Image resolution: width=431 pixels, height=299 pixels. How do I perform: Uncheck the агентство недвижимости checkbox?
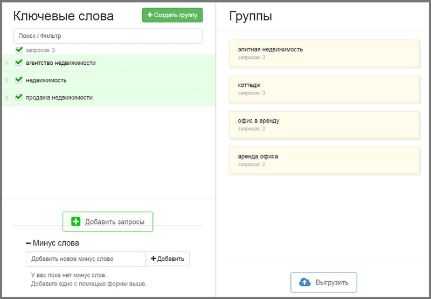click(x=19, y=63)
